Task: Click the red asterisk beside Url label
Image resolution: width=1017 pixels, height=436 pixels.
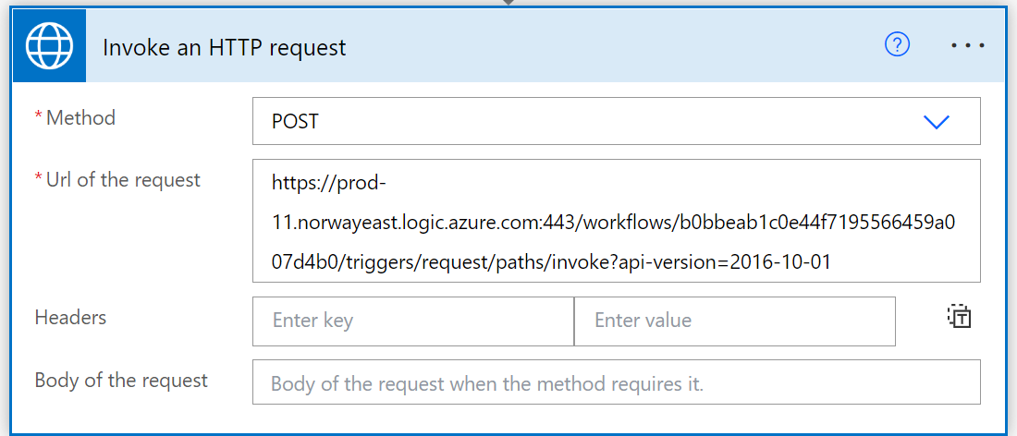Action: click(x=38, y=177)
